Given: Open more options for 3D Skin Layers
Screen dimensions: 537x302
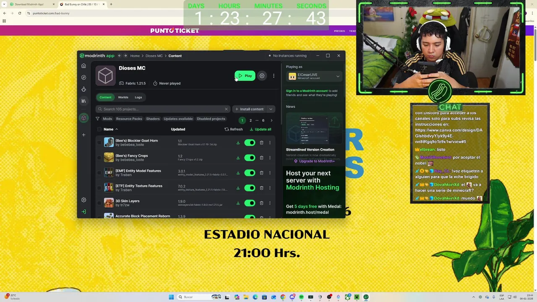Looking at the screenshot, I should [x=270, y=203].
